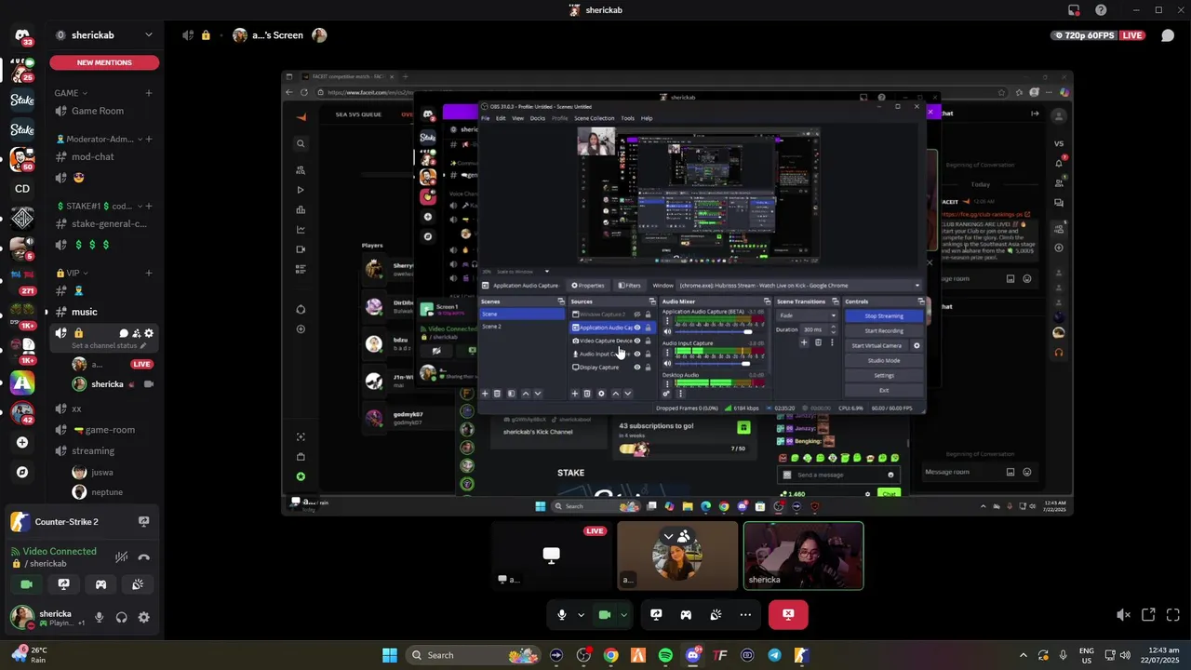Show hidden icons chevron in system tray
This screenshot has width=1191, height=670.
point(1024,655)
